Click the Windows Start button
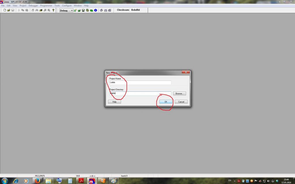Image resolution: width=295 pixels, height=184 pixels. pos(4,181)
